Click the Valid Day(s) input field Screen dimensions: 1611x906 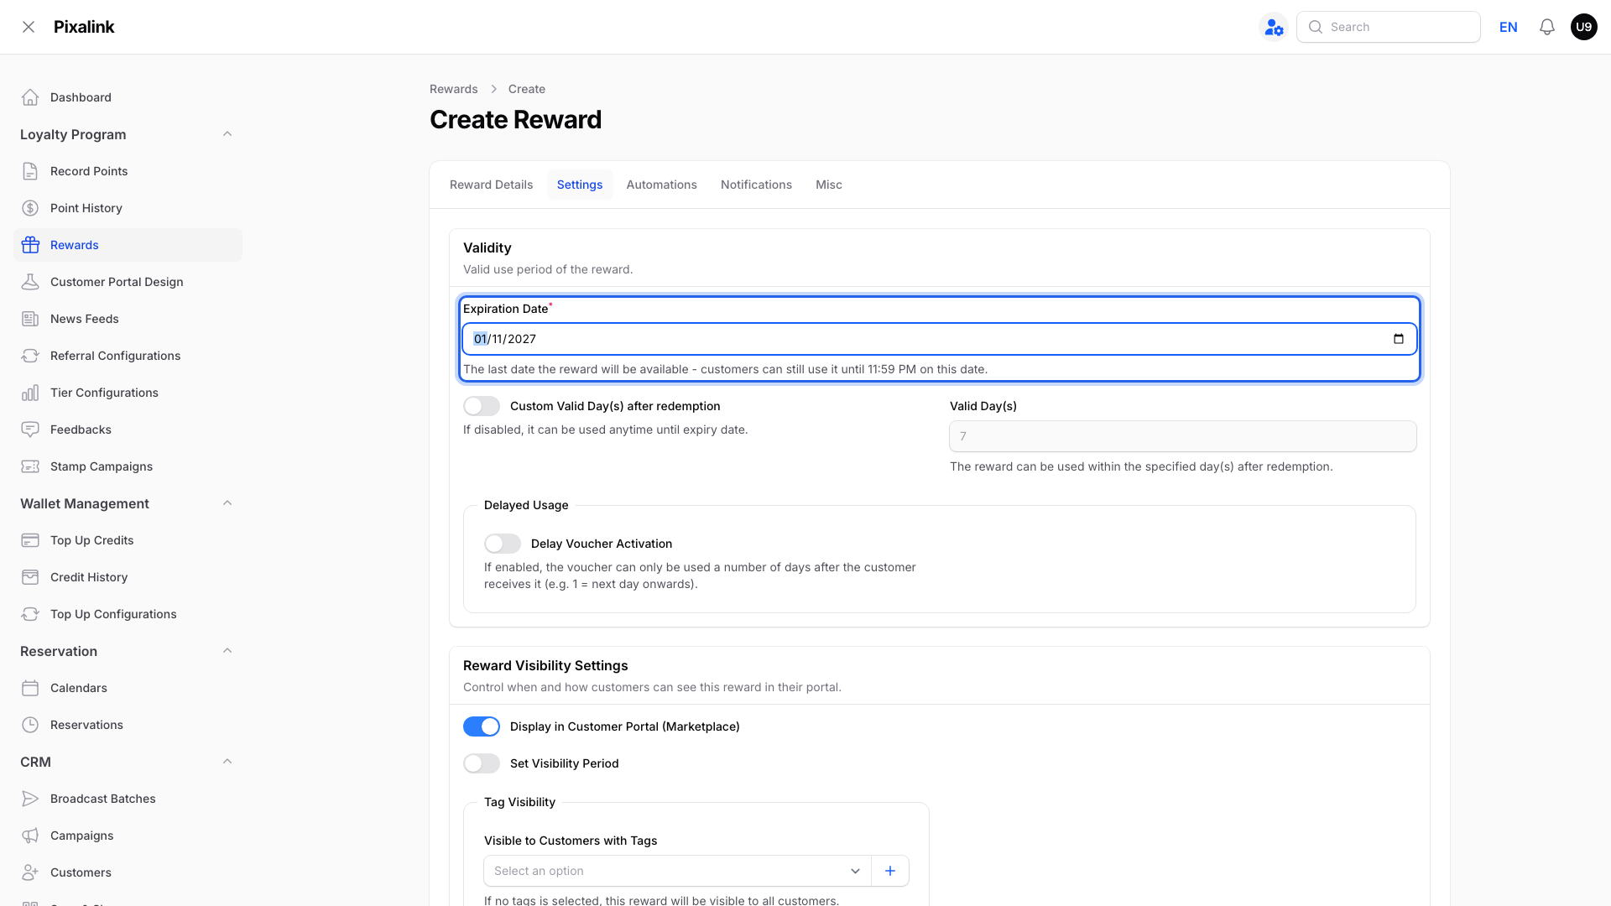coord(1183,436)
